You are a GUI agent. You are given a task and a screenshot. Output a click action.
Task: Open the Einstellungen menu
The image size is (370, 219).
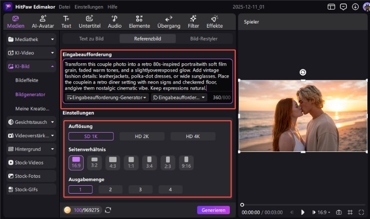(x=89, y=7)
